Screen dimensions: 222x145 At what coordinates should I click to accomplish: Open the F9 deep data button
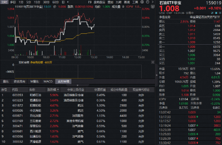tap(90, 2)
